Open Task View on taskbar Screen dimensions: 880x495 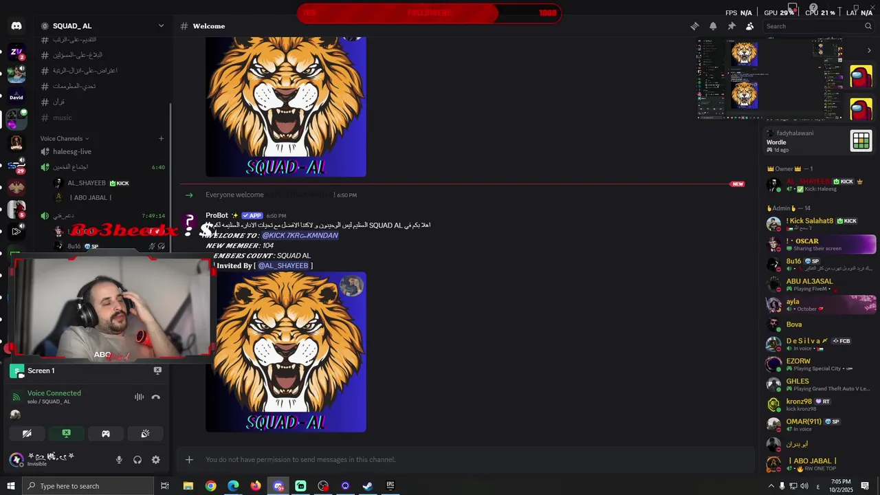[x=165, y=486]
